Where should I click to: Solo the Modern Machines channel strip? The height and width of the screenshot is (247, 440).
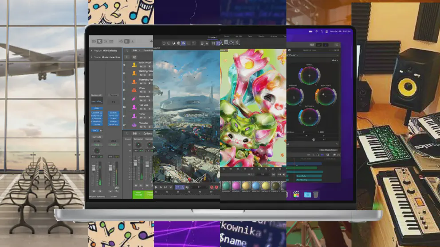100,191
